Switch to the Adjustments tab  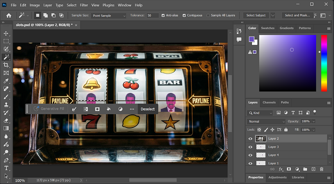277,177
